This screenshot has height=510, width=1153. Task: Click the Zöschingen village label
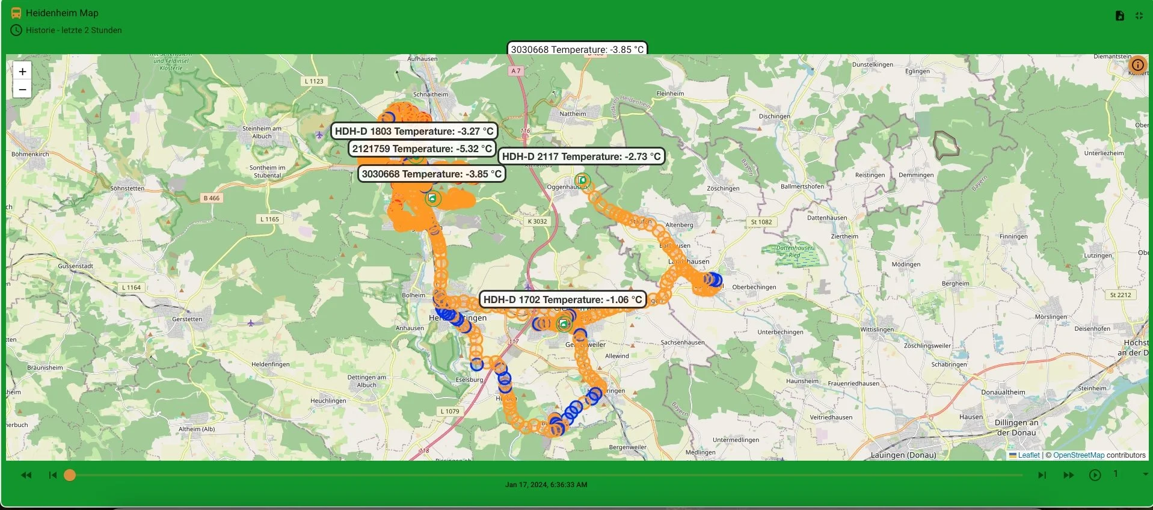click(723, 188)
